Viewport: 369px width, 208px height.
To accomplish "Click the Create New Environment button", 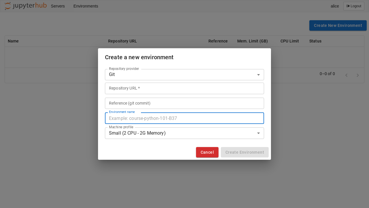I will [x=338, y=25].
